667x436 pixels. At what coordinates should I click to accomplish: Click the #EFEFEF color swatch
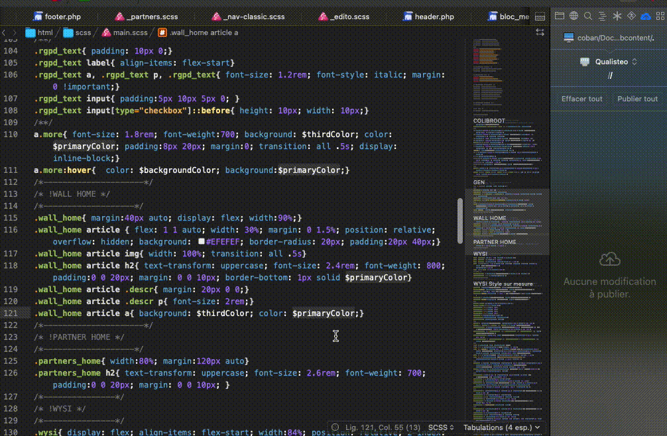coord(201,241)
